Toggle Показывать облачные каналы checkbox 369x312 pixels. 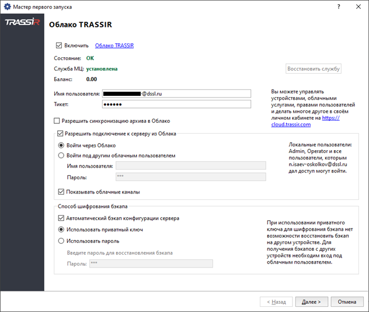[62, 191]
